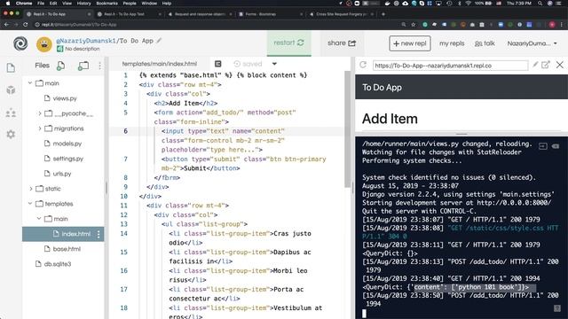The width and height of the screenshot is (568, 319).
Task: Open dropdown arrow next to saved
Action: coord(274,64)
